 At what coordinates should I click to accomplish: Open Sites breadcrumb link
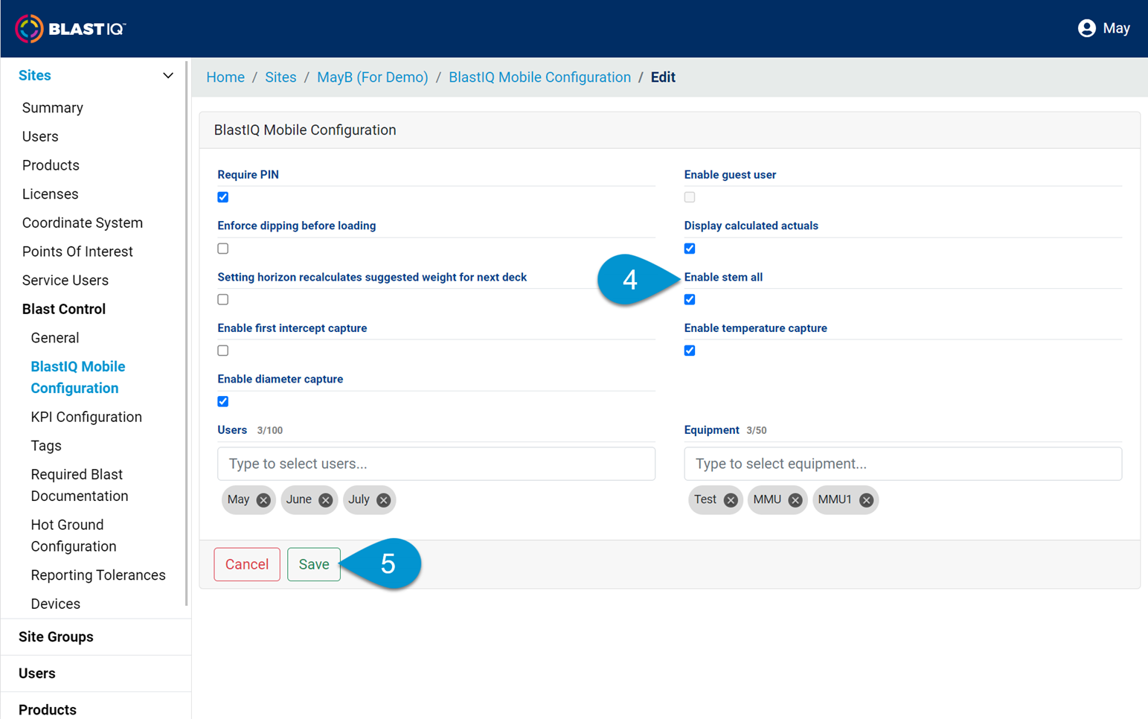pyautogui.click(x=280, y=77)
